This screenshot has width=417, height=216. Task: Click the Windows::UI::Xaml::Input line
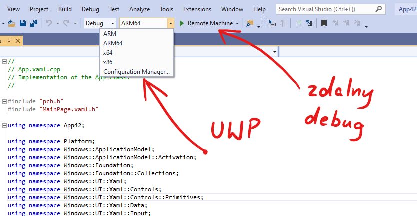point(79,213)
